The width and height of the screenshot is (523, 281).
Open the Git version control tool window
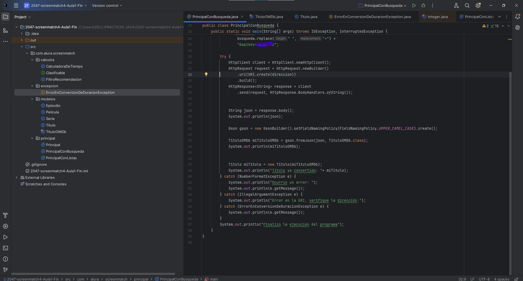[5, 270]
